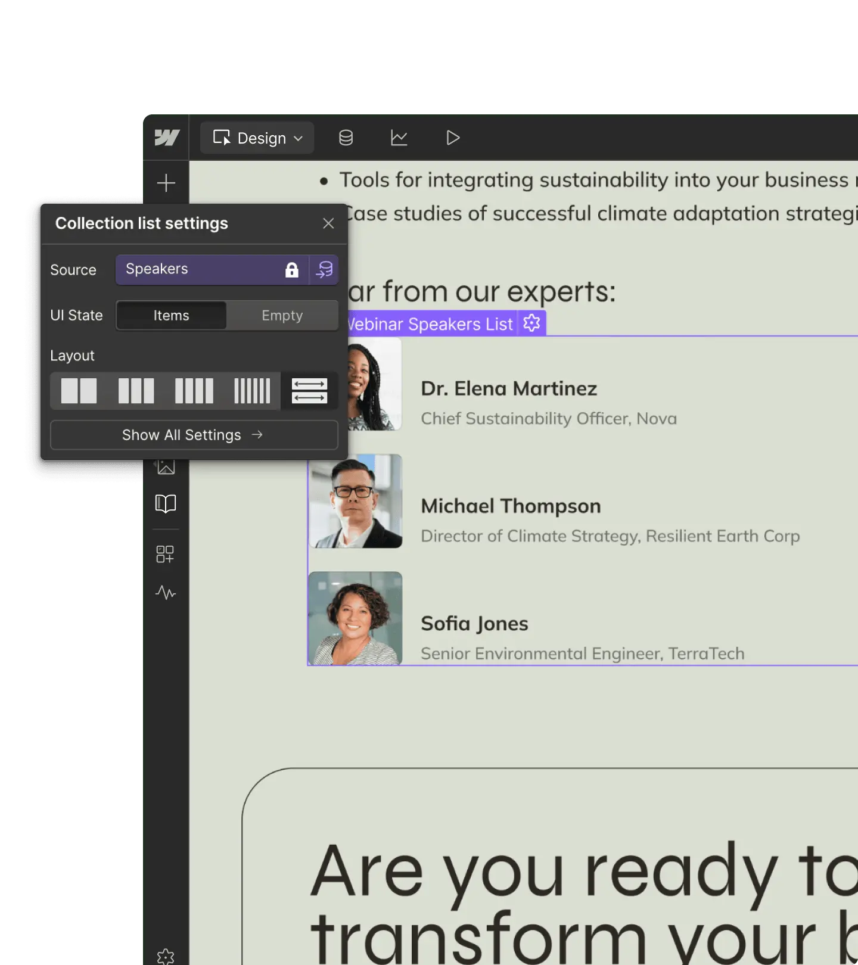This screenshot has width=858, height=965.
Task: Click the Add elements plus icon
Action: point(166,183)
